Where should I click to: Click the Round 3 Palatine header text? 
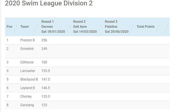point(116,27)
